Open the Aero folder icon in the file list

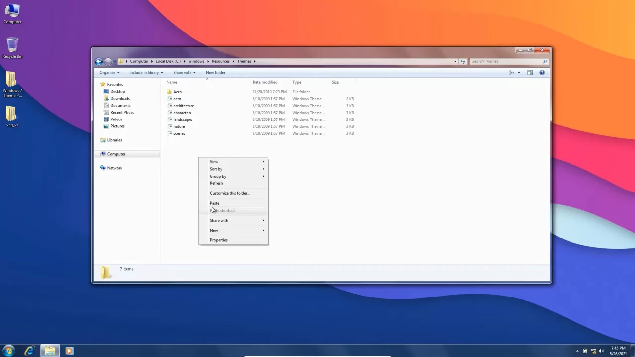pos(169,92)
